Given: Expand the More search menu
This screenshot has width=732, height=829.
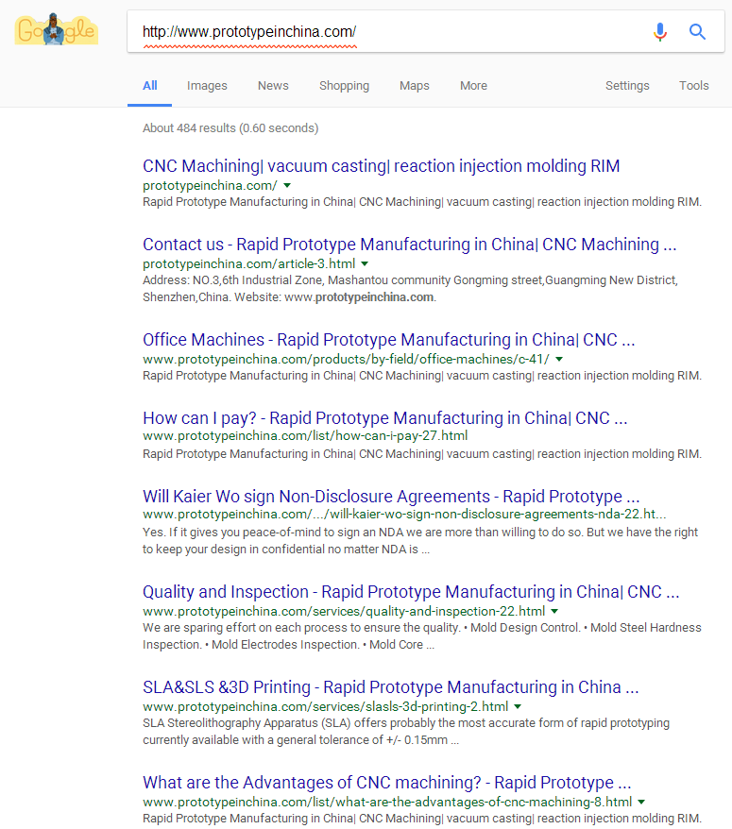Looking at the screenshot, I should 473,86.
